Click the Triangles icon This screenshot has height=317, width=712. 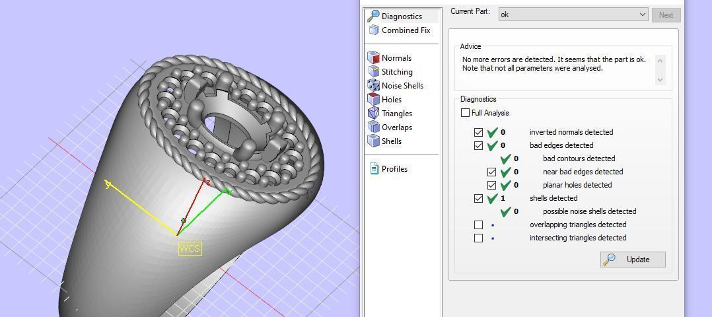(373, 113)
